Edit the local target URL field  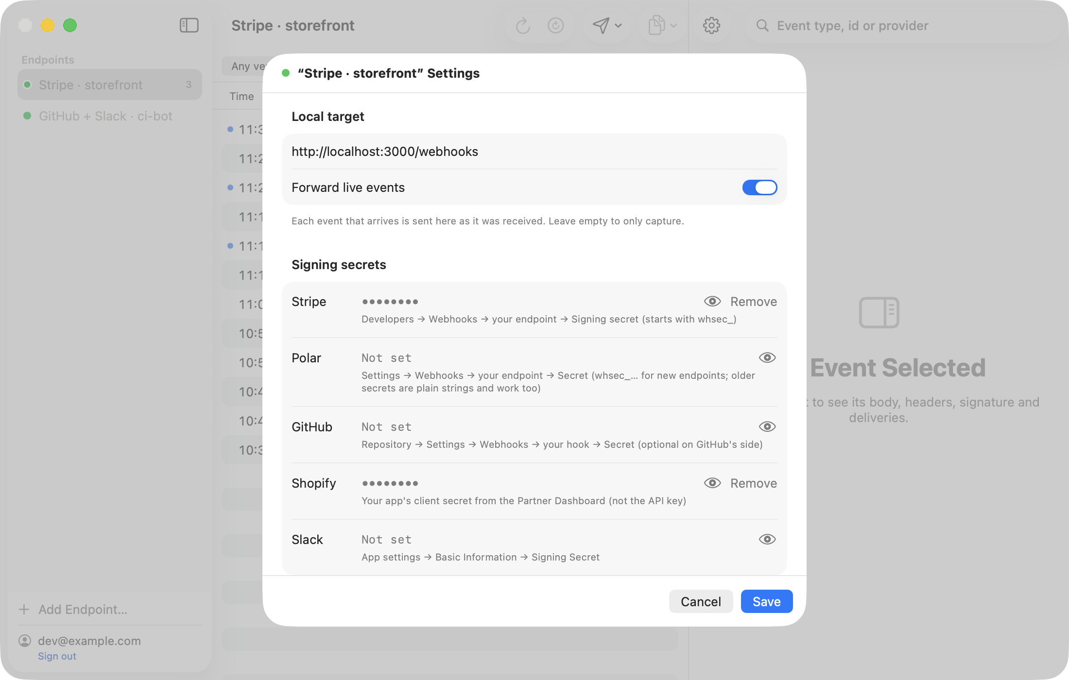pyautogui.click(x=534, y=152)
